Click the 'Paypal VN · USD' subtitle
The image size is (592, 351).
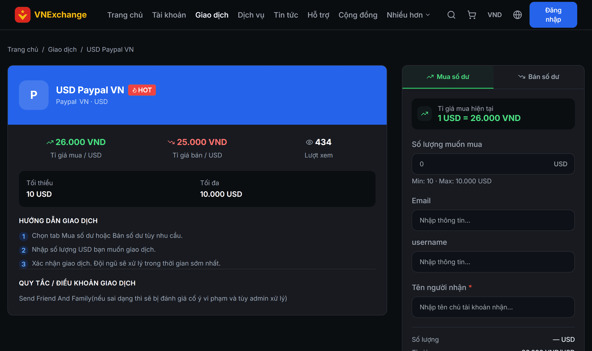pyautogui.click(x=82, y=102)
